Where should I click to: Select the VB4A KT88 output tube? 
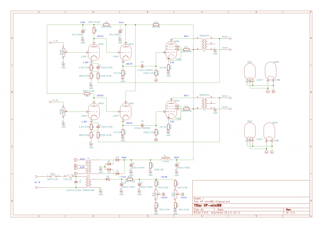pos(173,109)
